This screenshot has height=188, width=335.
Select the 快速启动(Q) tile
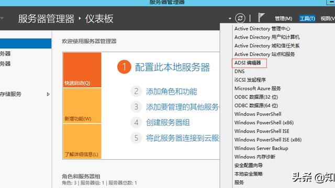(82, 70)
